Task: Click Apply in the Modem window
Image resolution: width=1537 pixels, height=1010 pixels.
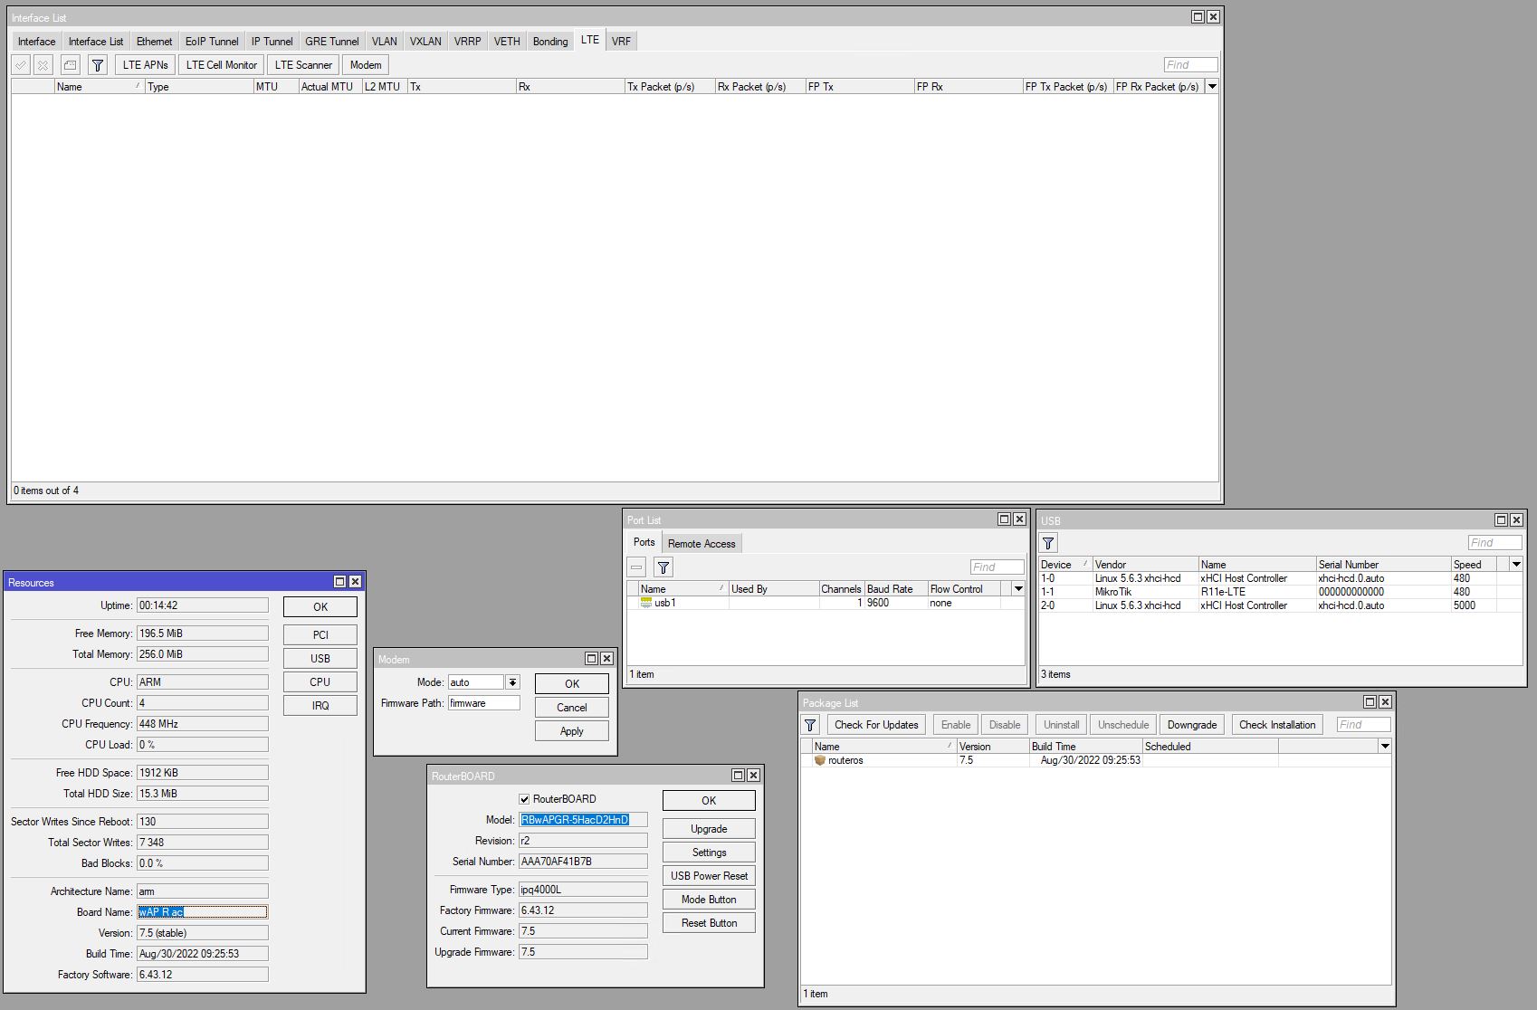Action: (572, 731)
